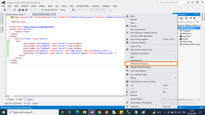Click the Task View taskbar icon
Viewport: 205px width, 115px height.
pos(69,112)
